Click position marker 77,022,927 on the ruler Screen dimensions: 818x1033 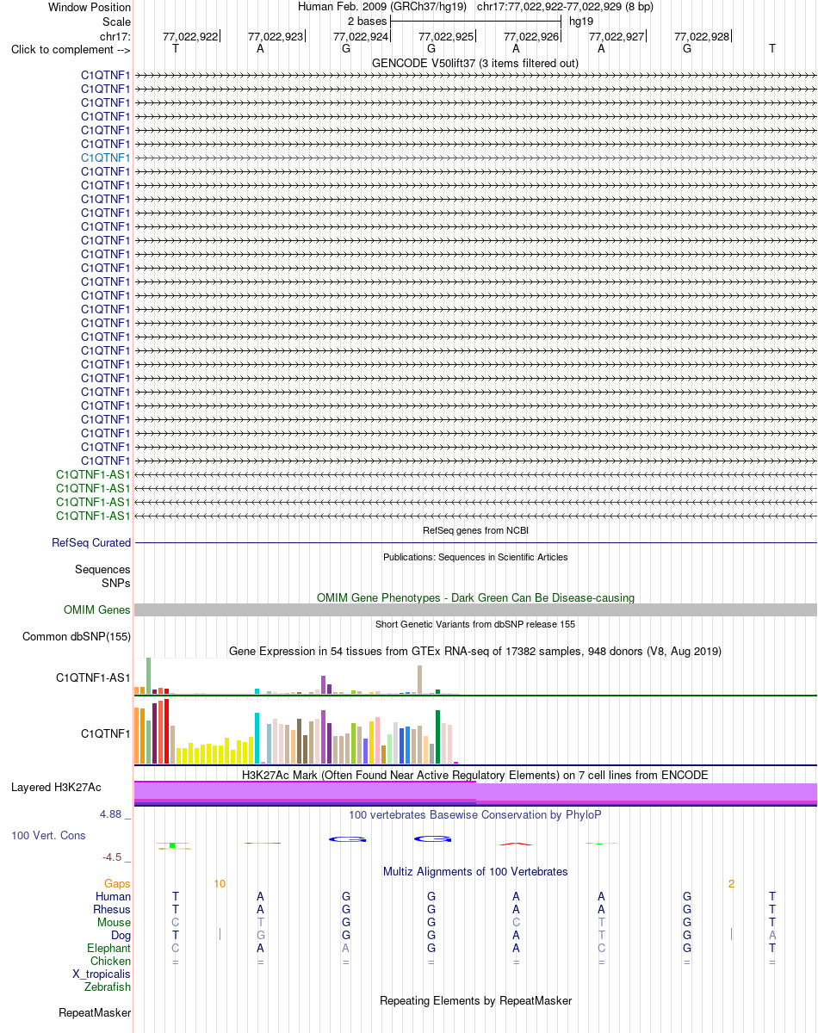[617, 36]
